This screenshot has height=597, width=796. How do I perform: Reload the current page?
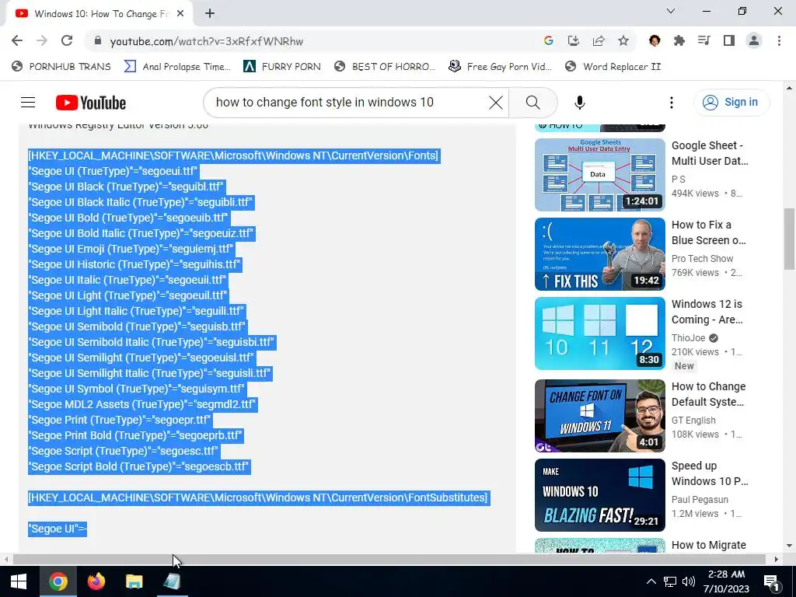pyautogui.click(x=67, y=40)
